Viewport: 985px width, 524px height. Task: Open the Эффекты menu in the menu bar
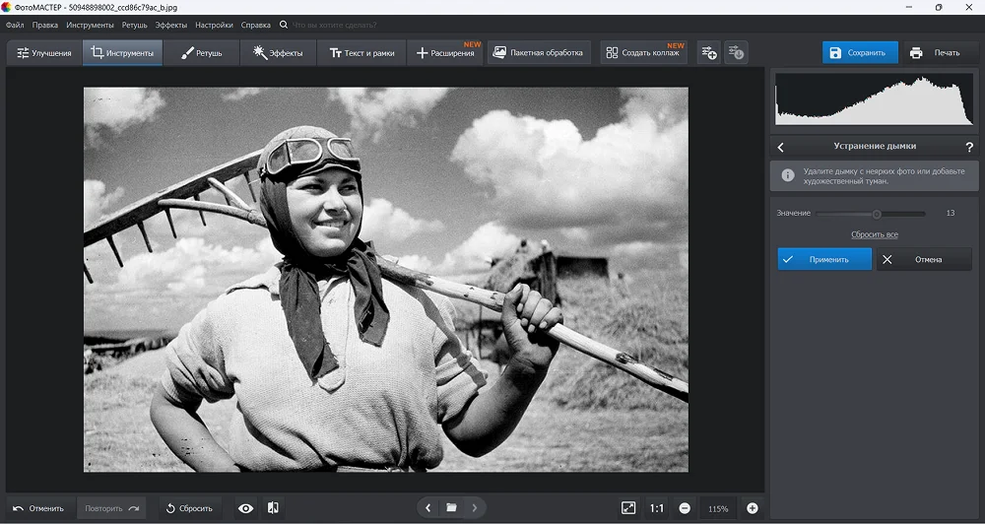[x=170, y=24]
